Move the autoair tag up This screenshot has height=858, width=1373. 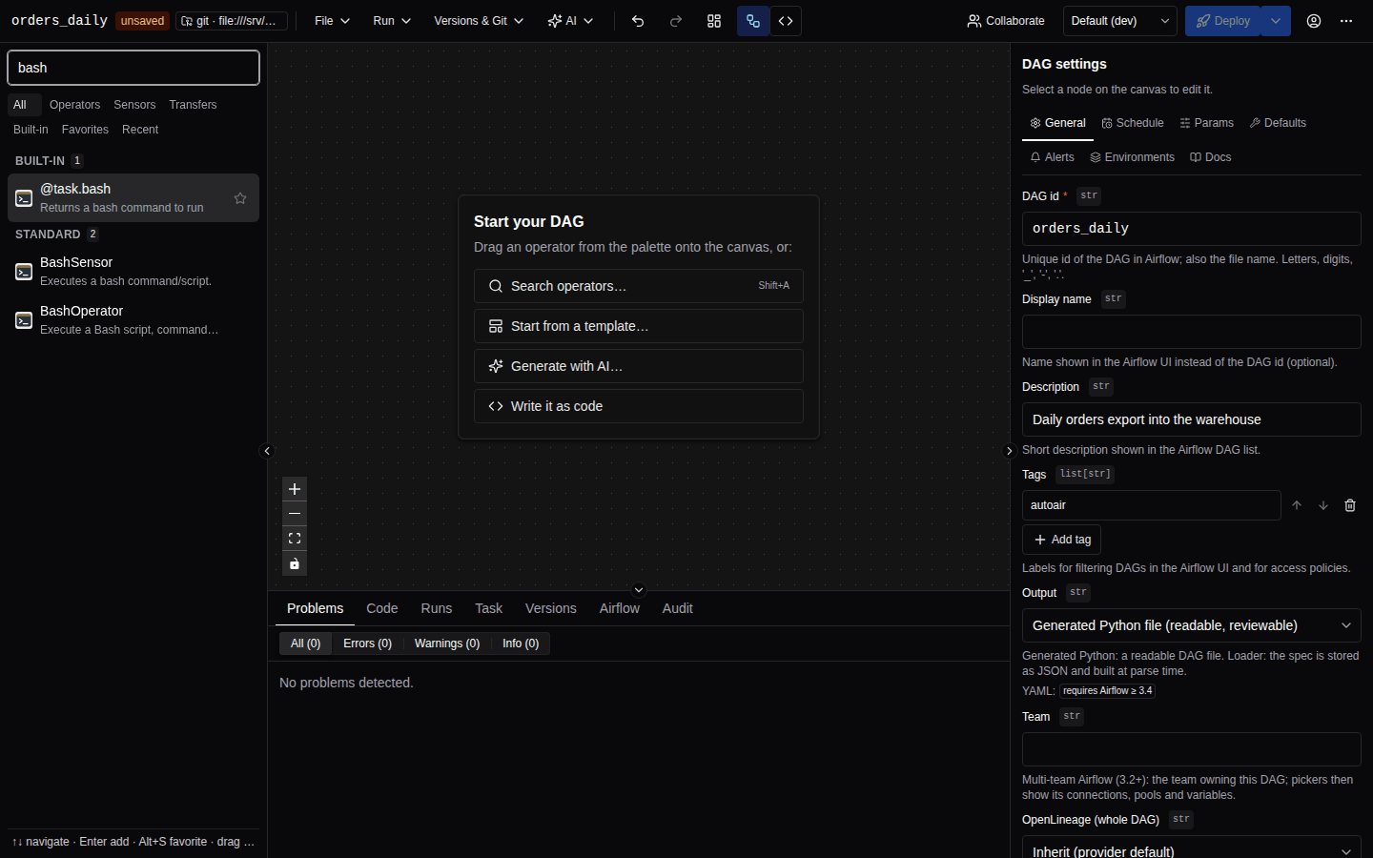click(1297, 505)
